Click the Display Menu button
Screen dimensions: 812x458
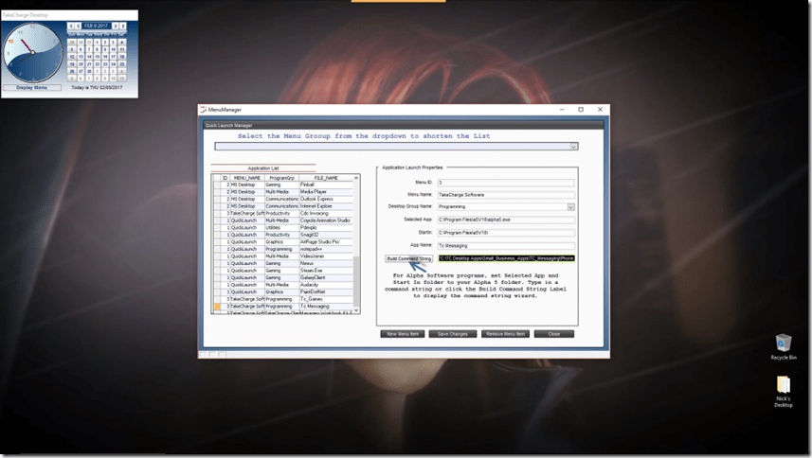(x=32, y=87)
